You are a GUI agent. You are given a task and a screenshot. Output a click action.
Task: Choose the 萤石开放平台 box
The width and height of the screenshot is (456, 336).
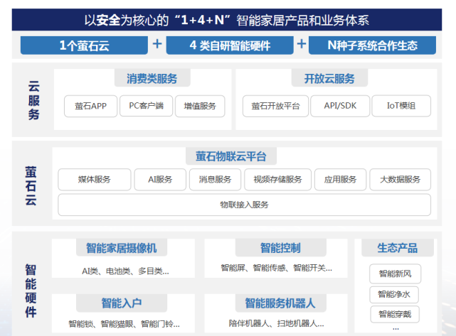[275, 106]
